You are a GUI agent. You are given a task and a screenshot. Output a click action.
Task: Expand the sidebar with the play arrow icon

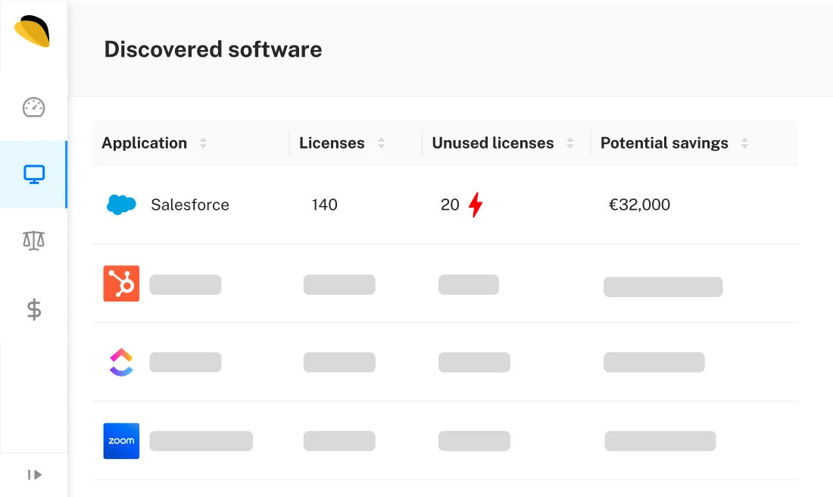34,475
